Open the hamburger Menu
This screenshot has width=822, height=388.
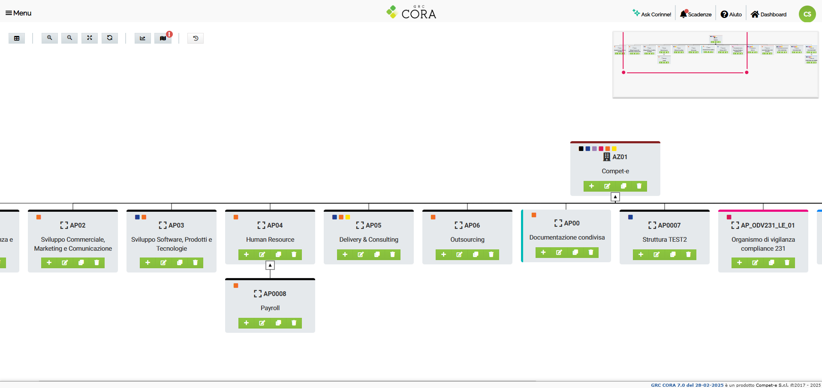[x=18, y=13]
